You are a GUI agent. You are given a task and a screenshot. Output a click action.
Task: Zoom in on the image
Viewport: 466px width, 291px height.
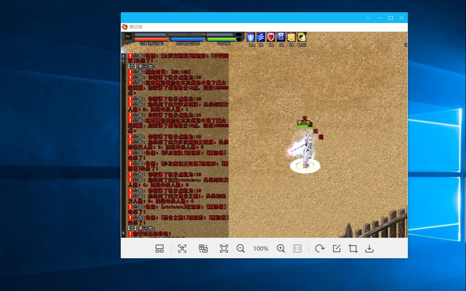(281, 249)
